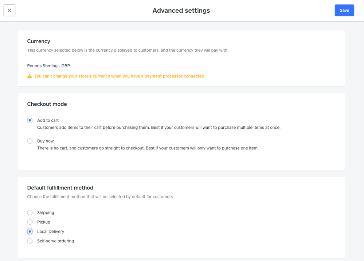Image resolution: width=364 pixels, height=261 pixels.
Task: Click the 'Buy now' label text
Action: 45,141
